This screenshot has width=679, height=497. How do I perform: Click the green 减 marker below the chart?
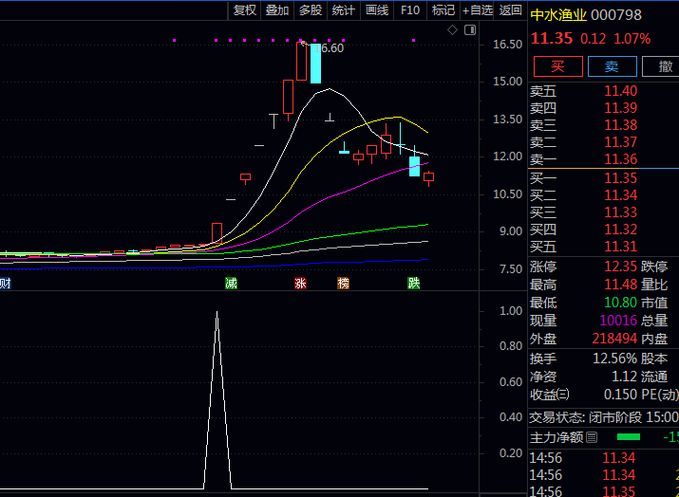[232, 284]
